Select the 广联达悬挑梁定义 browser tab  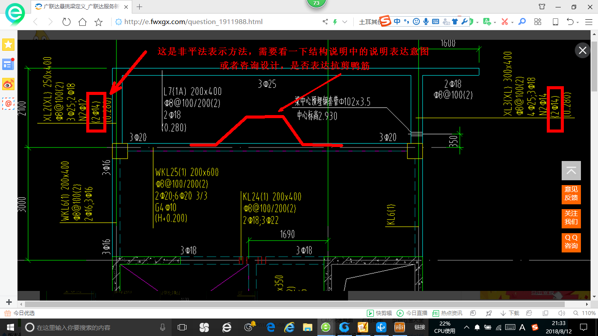81,7
